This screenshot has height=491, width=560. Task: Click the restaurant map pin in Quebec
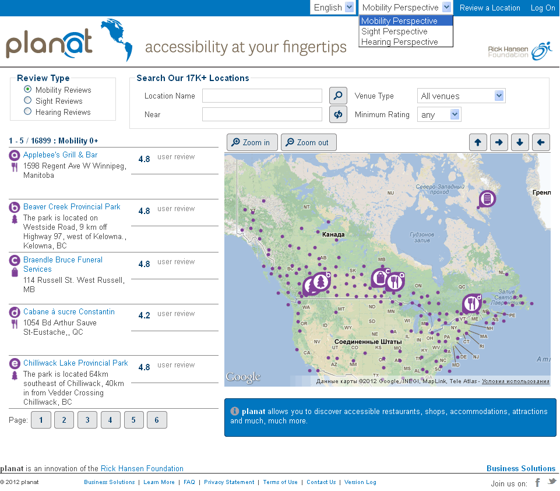tap(472, 303)
